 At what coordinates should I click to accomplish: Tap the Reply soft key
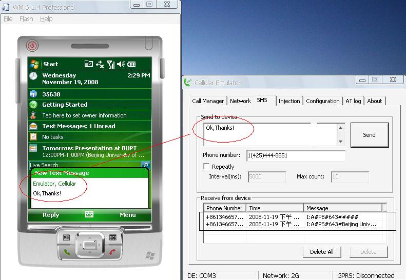[x=51, y=215]
